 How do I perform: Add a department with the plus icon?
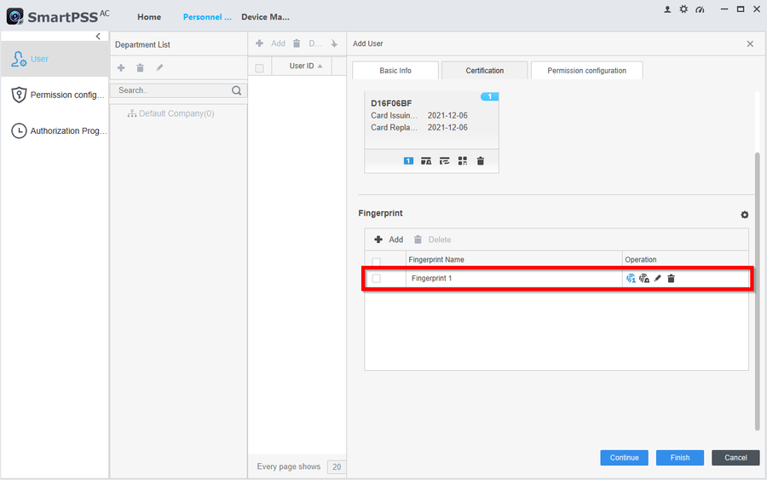[121, 68]
